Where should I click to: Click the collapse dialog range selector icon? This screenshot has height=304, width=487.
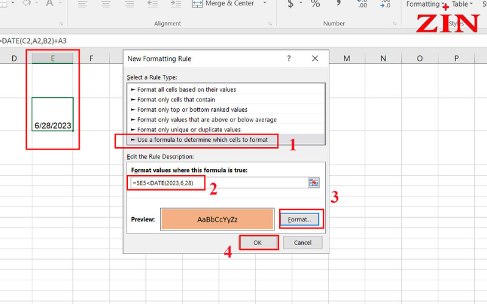click(314, 183)
